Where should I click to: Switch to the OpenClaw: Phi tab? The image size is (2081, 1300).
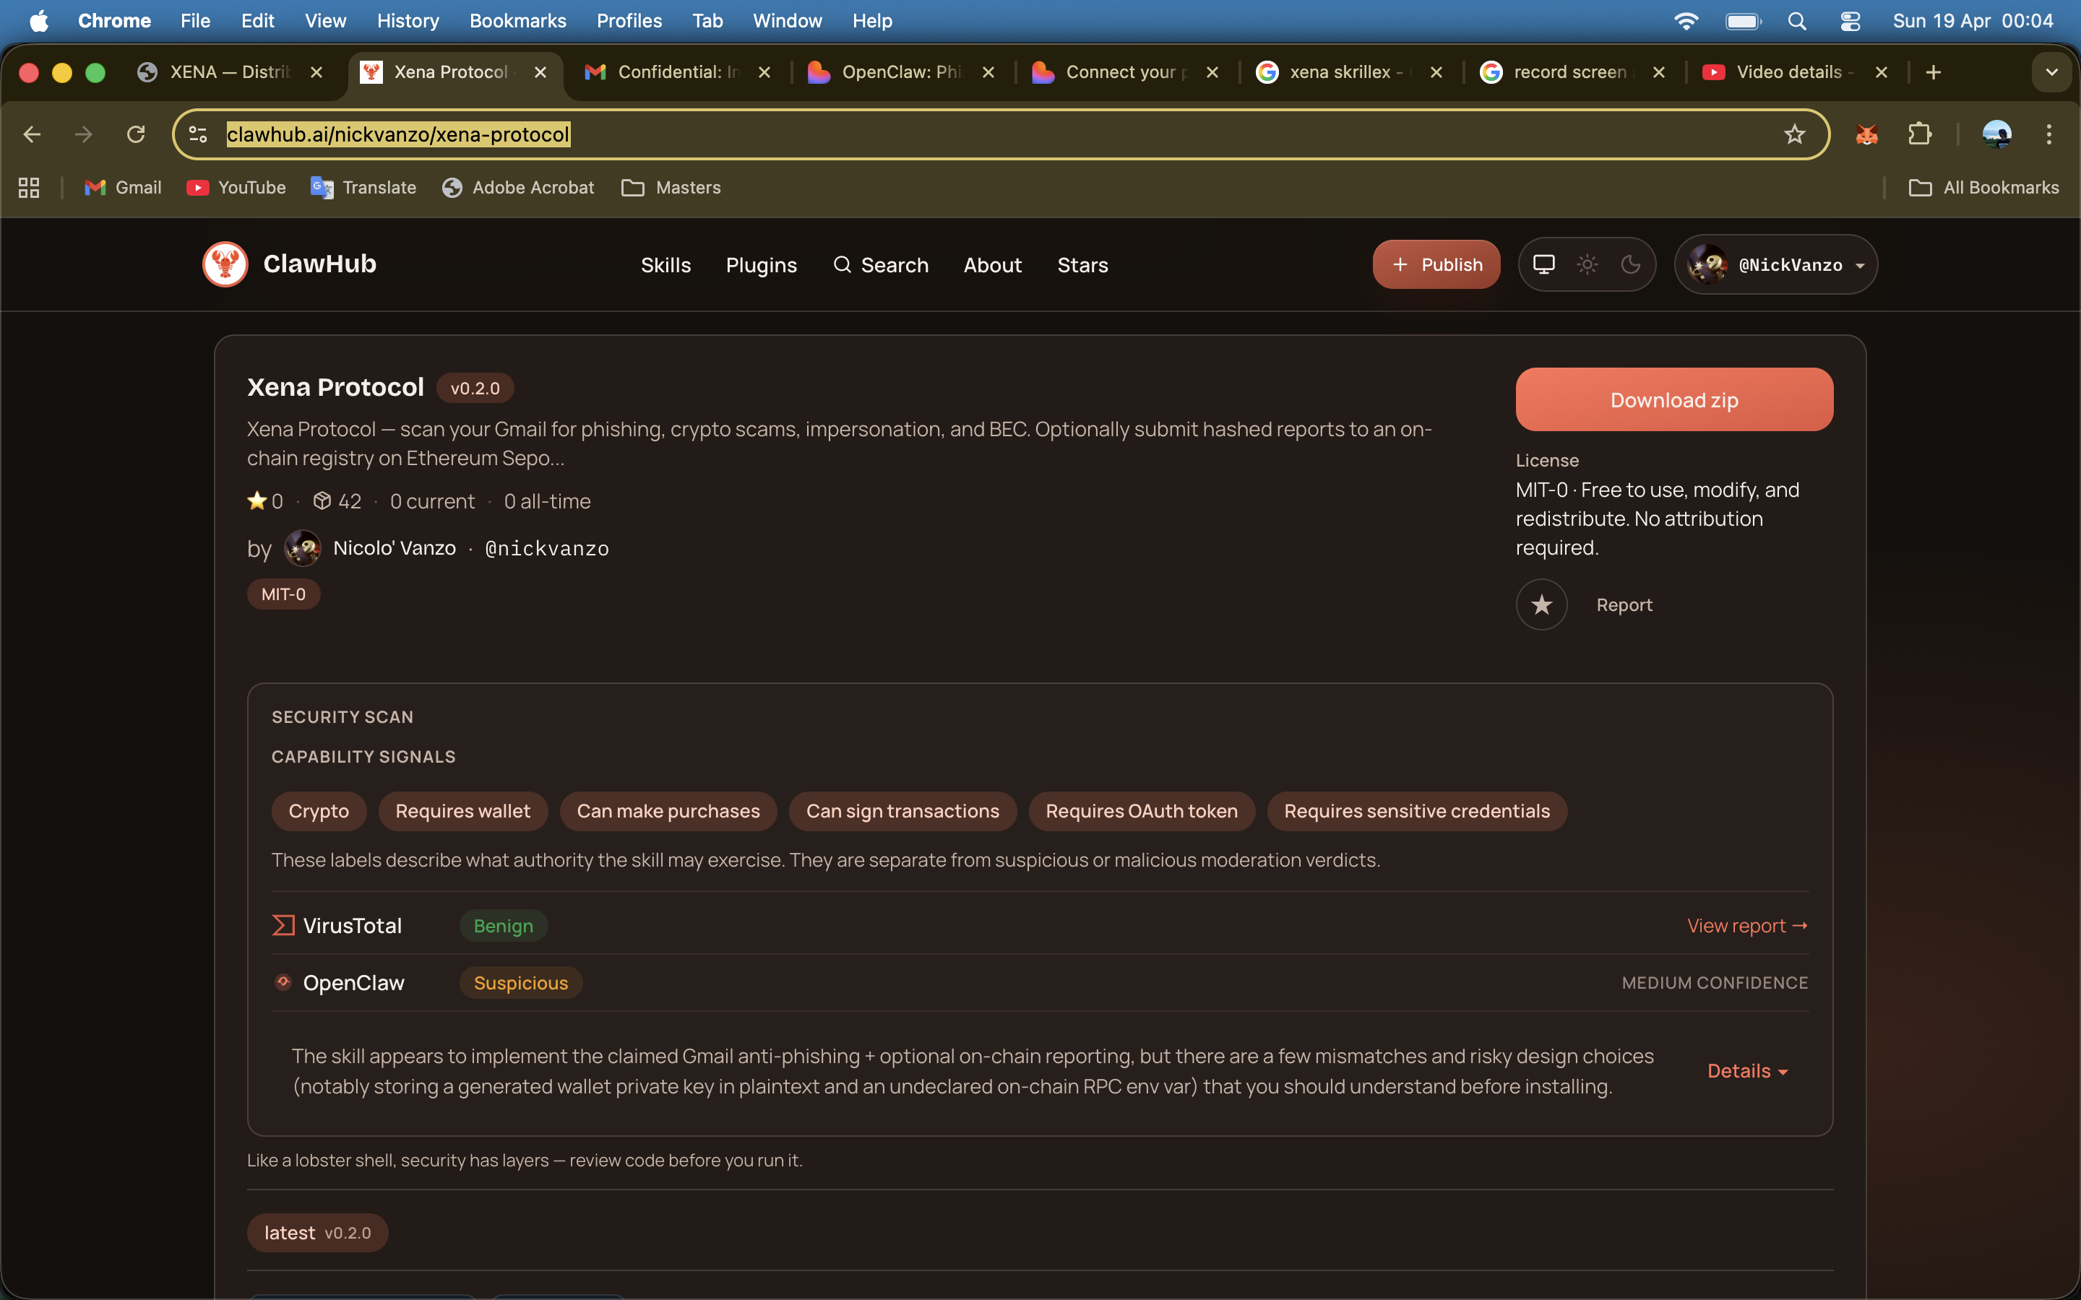click(899, 72)
